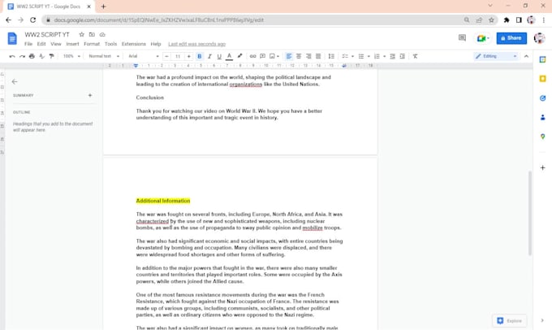This screenshot has width=552, height=330.
Task: Set left text alignment
Action: [289, 56]
